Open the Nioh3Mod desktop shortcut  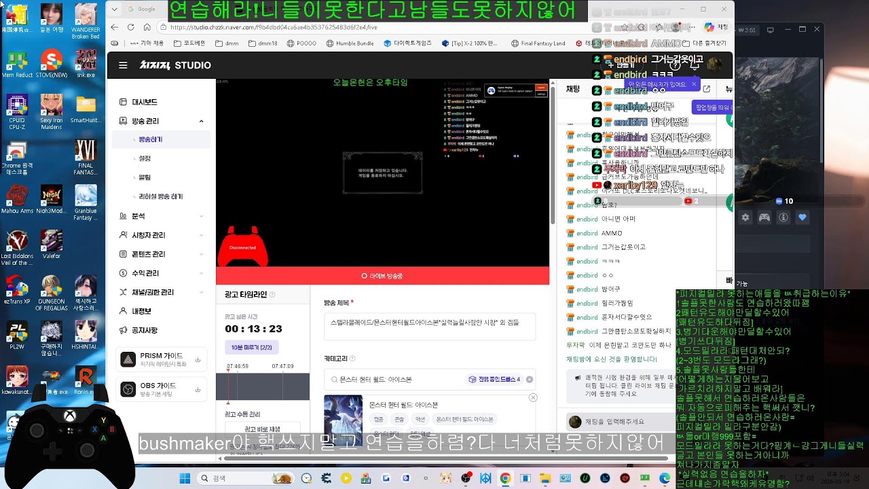coord(52,200)
